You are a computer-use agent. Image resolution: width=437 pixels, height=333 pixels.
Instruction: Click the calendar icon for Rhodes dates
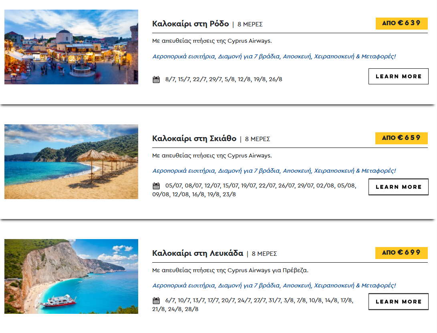tap(156, 80)
